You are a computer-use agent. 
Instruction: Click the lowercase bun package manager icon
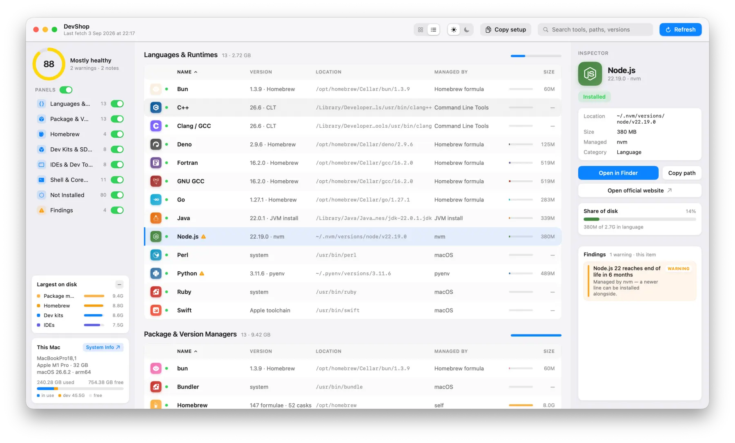[156, 368]
